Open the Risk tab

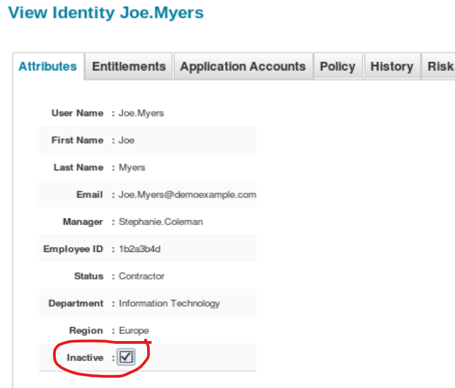pyautogui.click(x=440, y=67)
